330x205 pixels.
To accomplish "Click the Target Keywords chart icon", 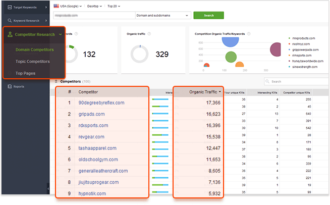I will pos(10,7).
